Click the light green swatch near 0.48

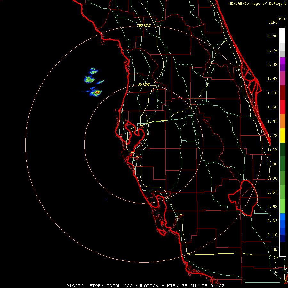pos(283,206)
